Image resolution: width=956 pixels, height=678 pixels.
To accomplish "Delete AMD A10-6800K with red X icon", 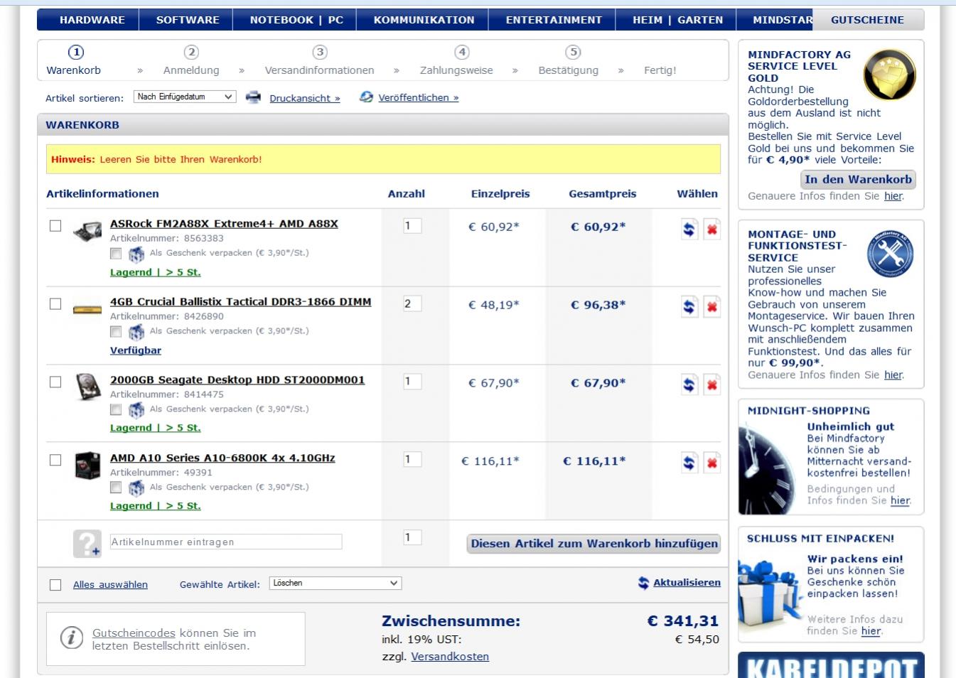I will (x=711, y=463).
